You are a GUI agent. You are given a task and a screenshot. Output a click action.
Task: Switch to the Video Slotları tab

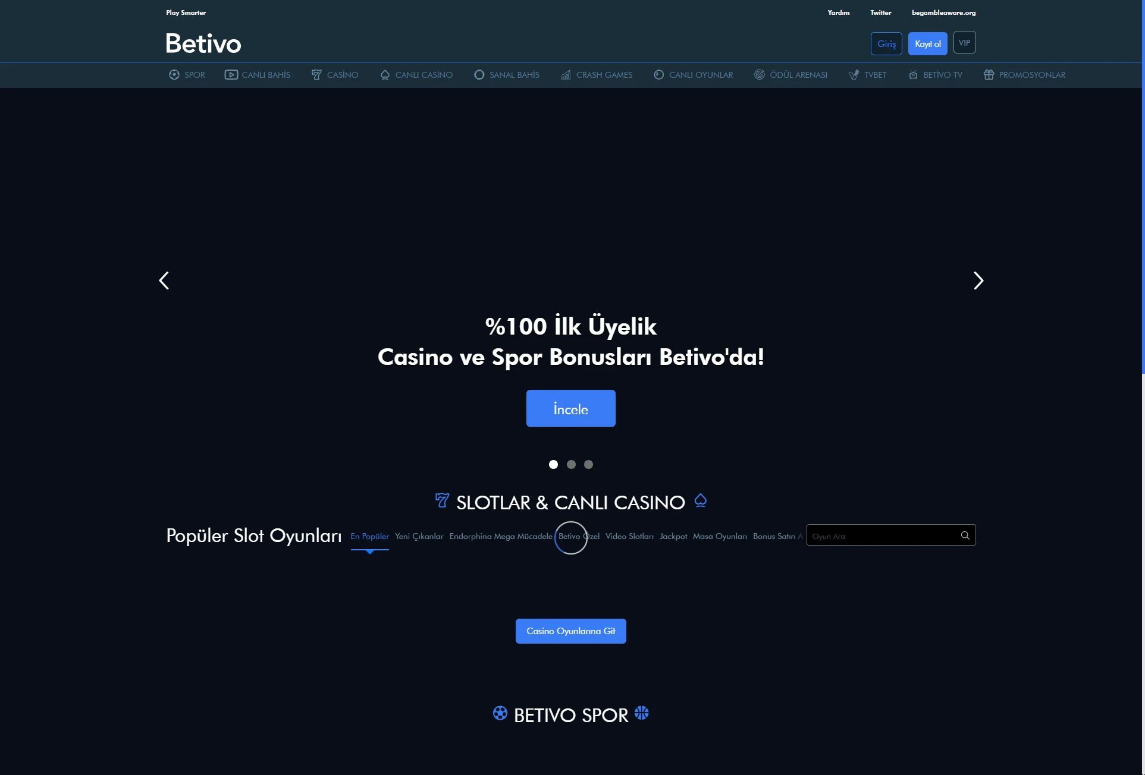(x=629, y=536)
